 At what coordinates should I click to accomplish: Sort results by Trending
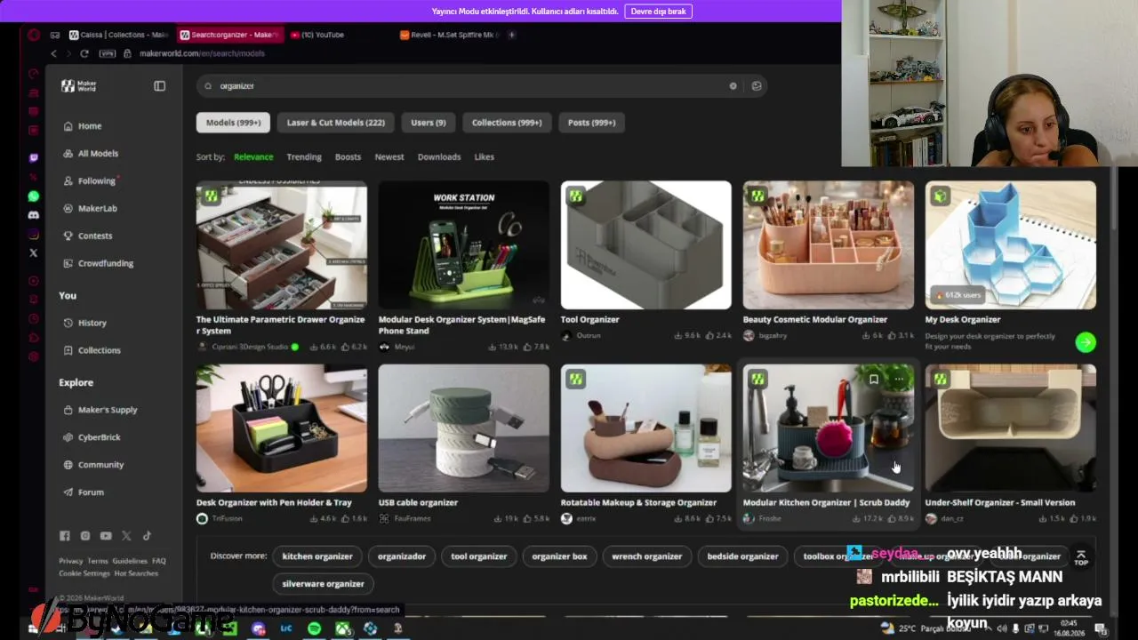tap(304, 157)
